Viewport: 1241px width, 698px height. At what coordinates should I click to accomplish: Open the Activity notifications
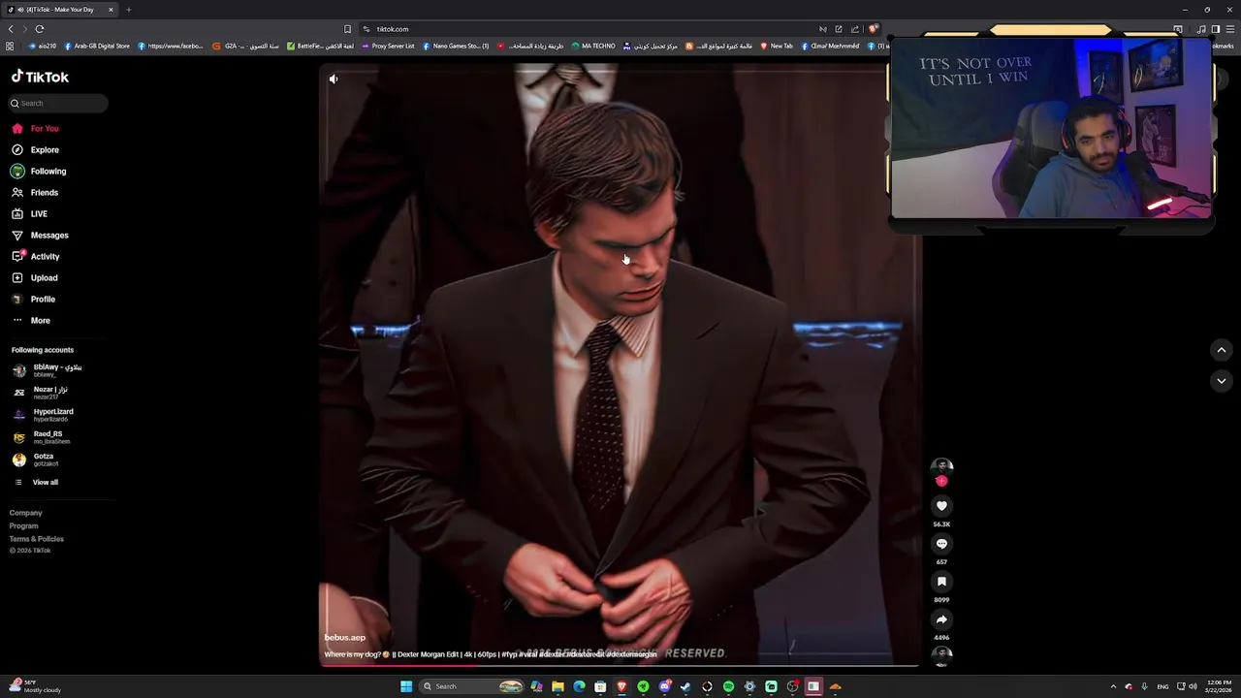36,256
